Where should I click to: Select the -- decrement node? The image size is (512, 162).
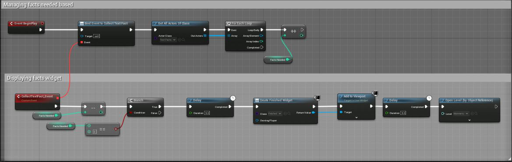[93, 109]
